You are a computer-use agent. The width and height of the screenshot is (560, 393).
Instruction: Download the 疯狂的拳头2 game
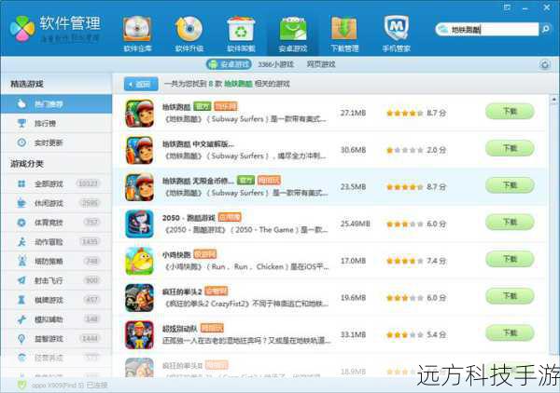pos(510,296)
